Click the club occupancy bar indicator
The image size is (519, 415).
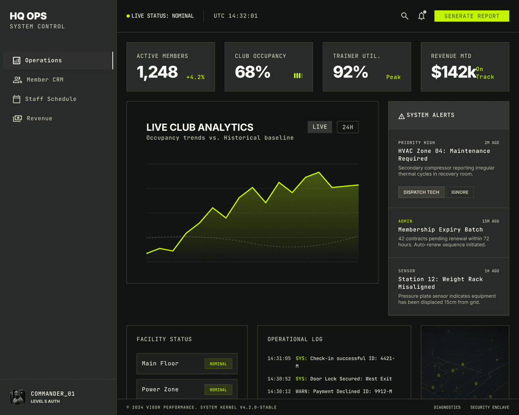click(x=298, y=76)
